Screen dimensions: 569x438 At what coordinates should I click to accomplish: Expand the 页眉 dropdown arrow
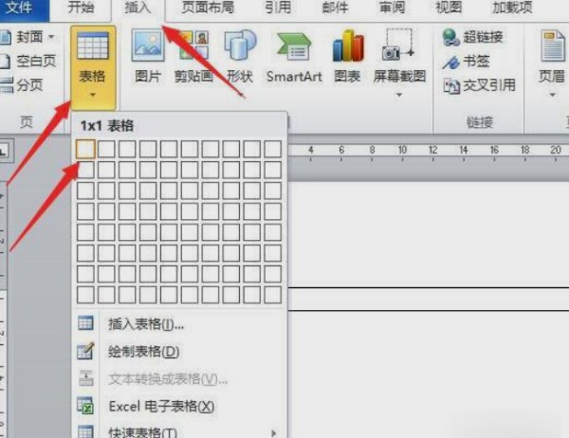pyautogui.click(x=552, y=95)
